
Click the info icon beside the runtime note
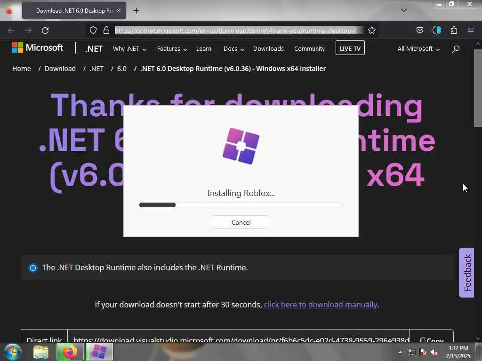33,268
